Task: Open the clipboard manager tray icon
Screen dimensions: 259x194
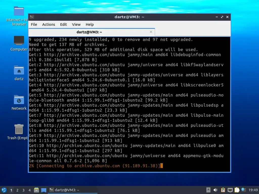Action: tap(237, 190)
